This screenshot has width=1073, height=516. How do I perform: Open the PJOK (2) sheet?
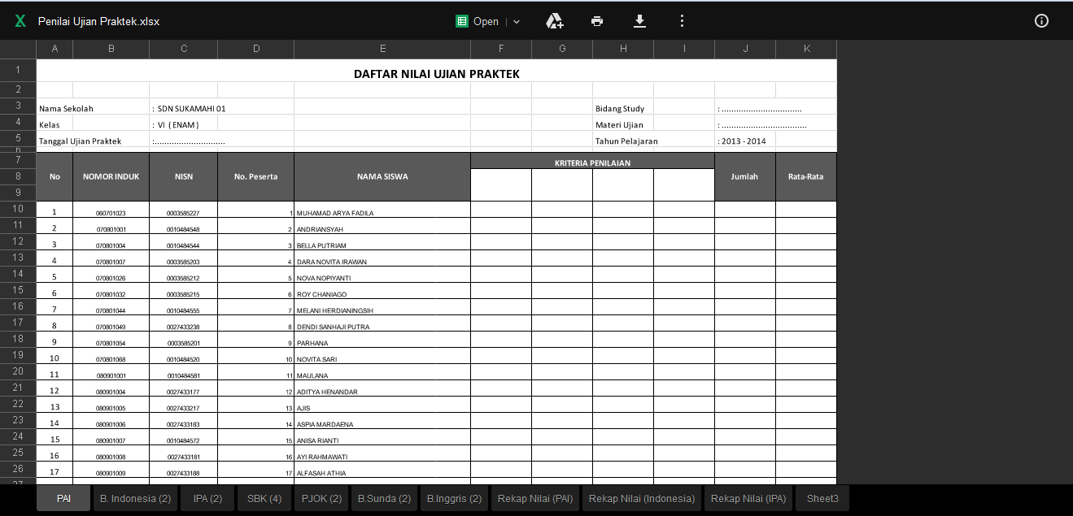(321, 498)
